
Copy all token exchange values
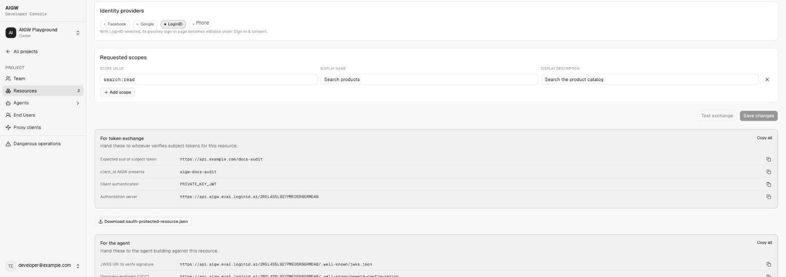coord(764,138)
